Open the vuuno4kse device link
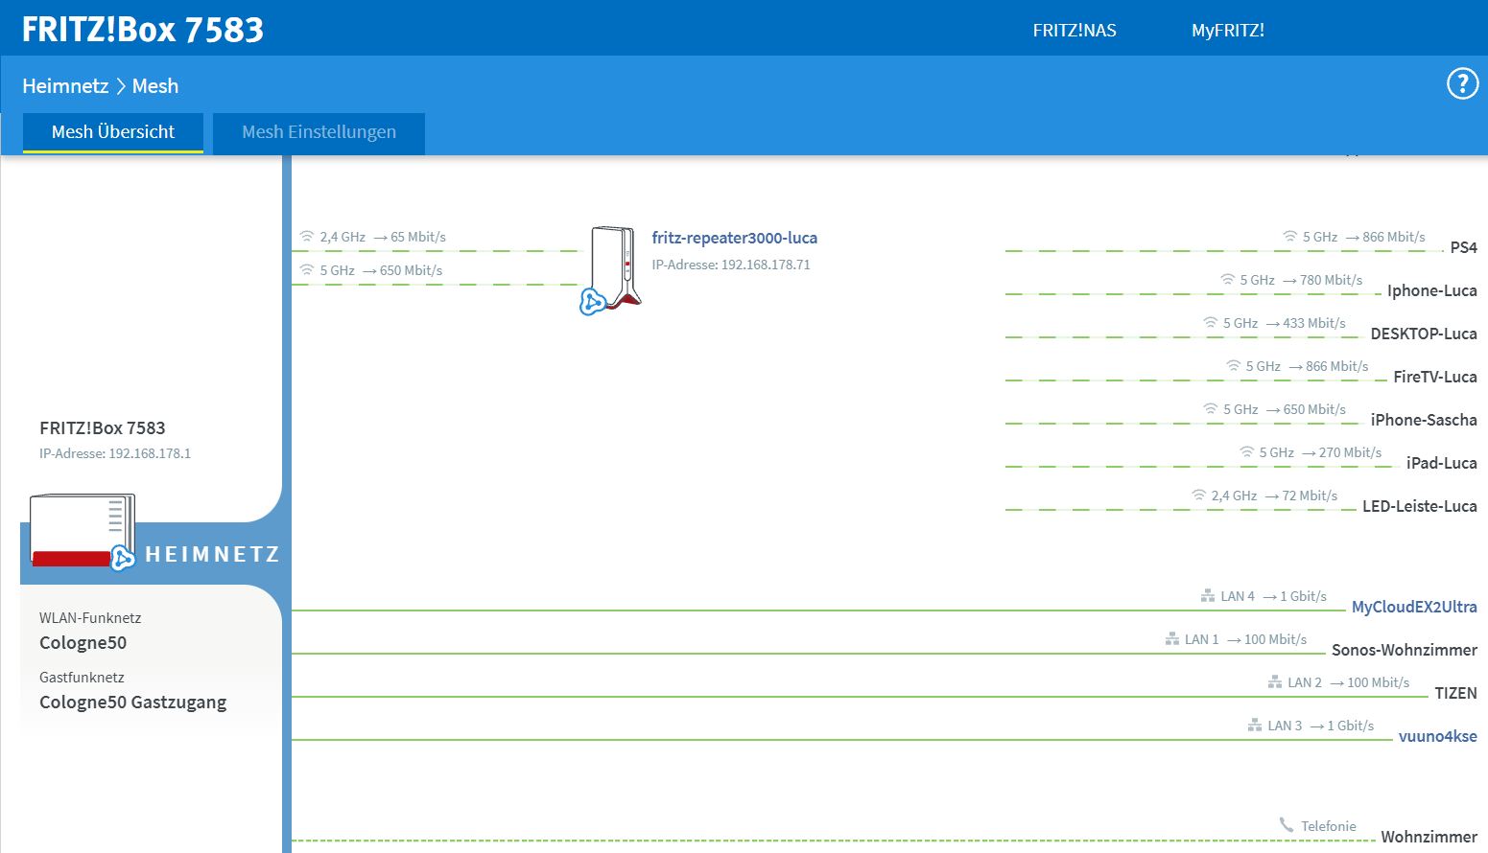 [x=1438, y=736]
